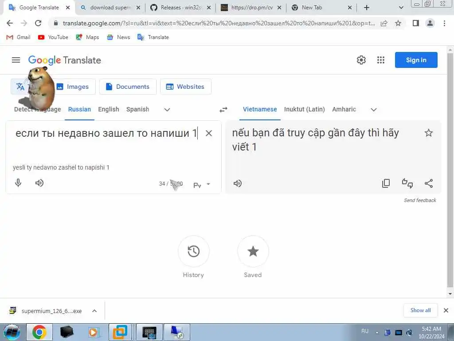Switch to the dro.pm tab

pyautogui.click(x=248, y=8)
